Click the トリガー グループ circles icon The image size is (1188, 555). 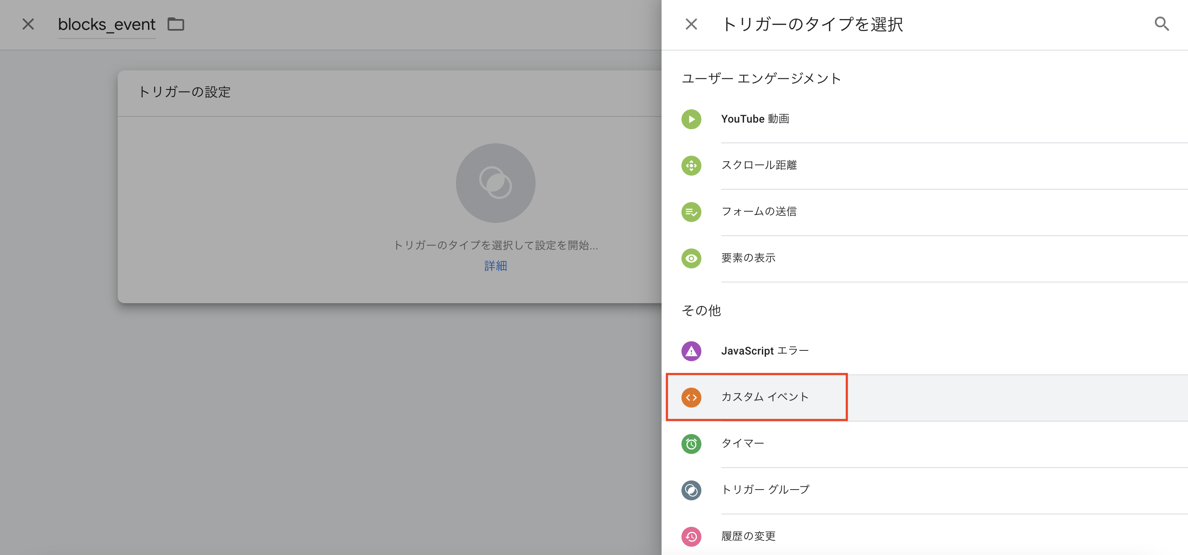tap(691, 490)
